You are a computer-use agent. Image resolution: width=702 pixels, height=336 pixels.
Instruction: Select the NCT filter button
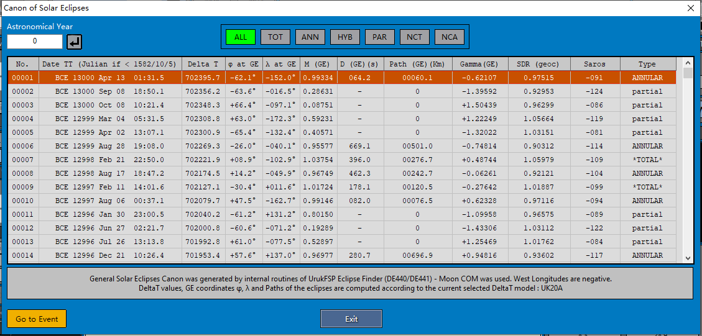click(415, 37)
